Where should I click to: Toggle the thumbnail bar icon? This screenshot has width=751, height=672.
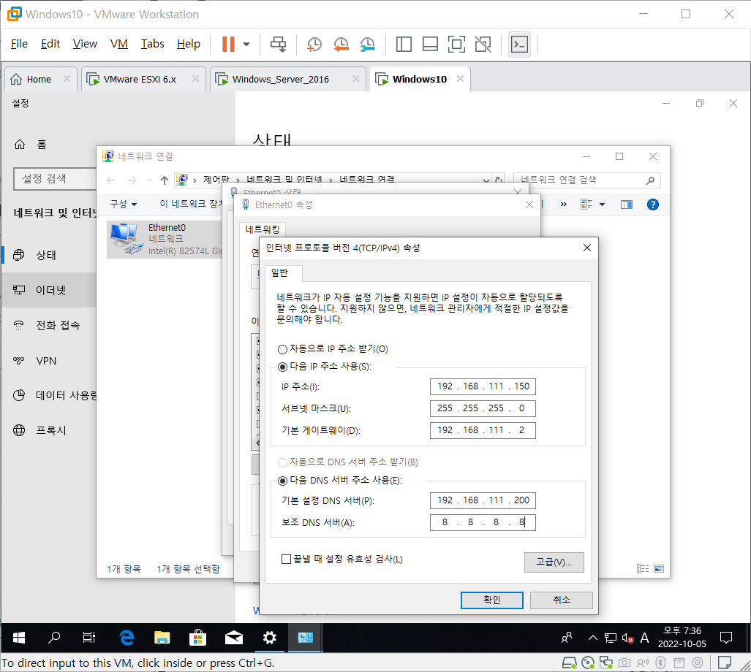point(430,44)
